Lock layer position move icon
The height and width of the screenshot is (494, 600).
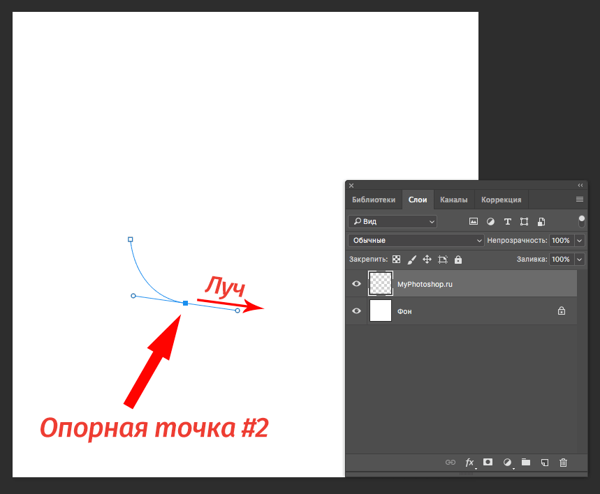(x=427, y=260)
